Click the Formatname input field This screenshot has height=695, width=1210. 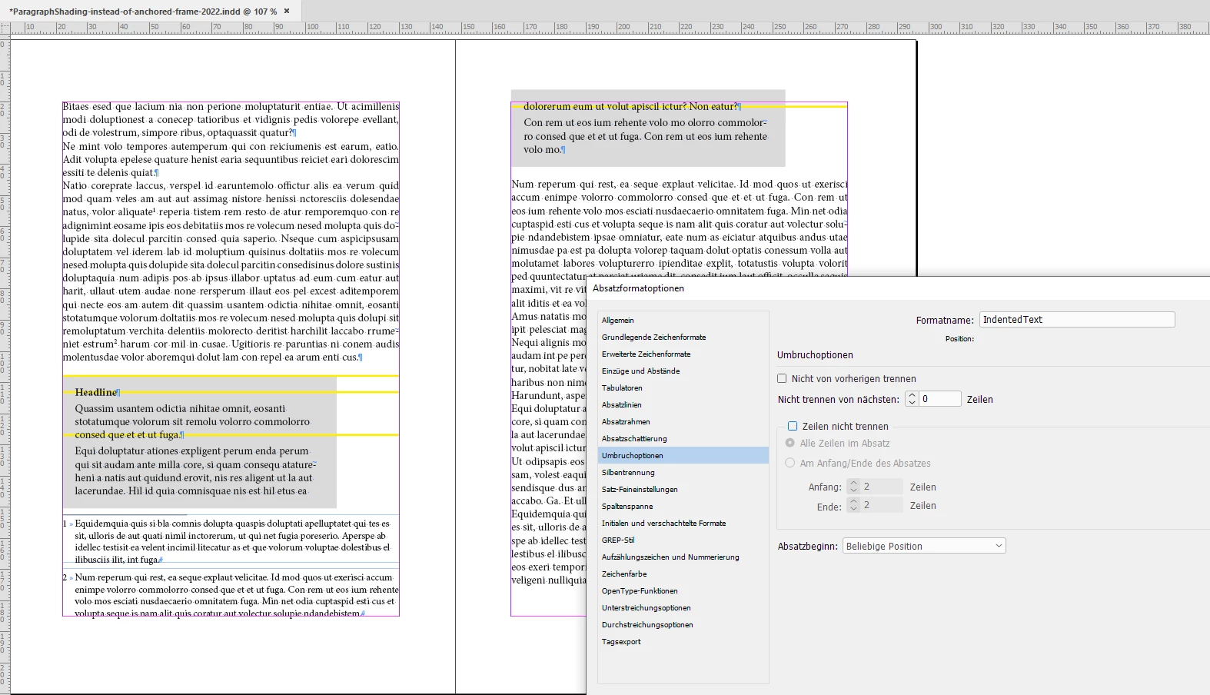point(1077,320)
